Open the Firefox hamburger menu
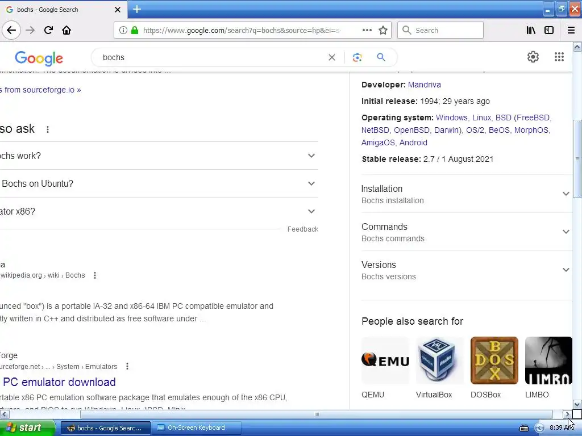Screen dimensions: 582x436 click(x=571, y=30)
